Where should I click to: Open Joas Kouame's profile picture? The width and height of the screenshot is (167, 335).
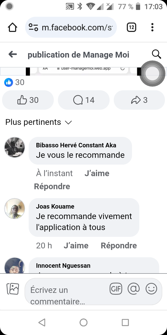point(15,208)
